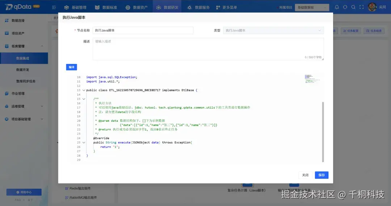This screenshot has width=391, height=206.
Task: Click the 任务配置 button behind the dialog
Action: (351, 31)
